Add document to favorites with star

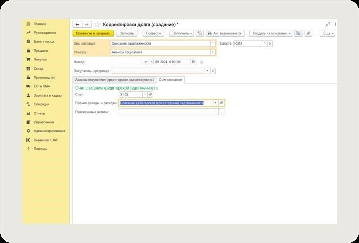(x=97, y=24)
